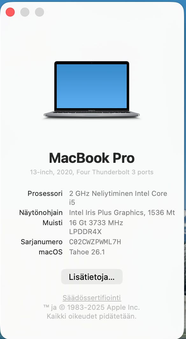Click the Prosessori label
Screen dimensions: 186x339
click(x=45, y=193)
